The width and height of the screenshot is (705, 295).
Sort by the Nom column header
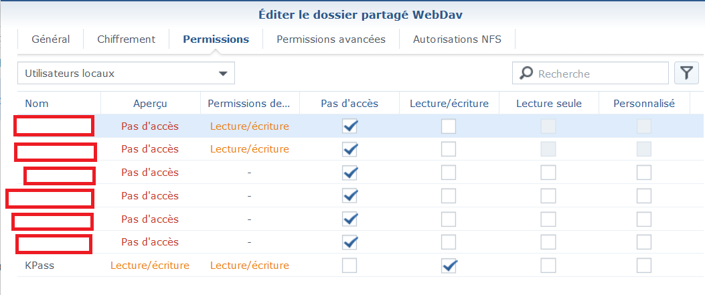37,104
